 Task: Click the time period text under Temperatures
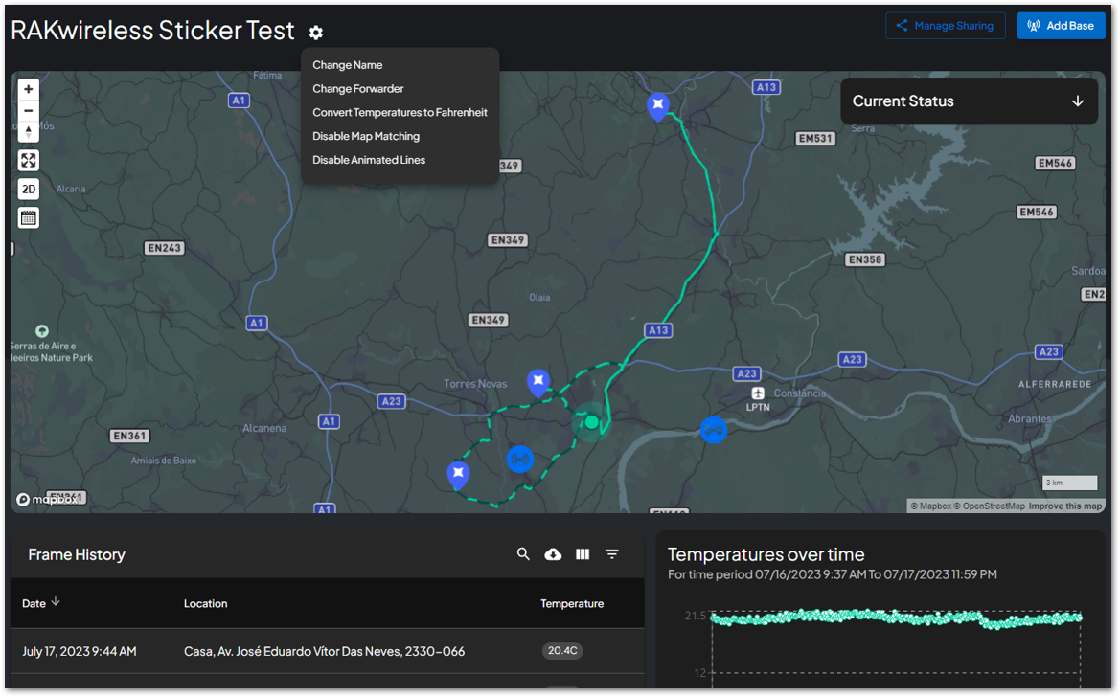tap(833, 574)
